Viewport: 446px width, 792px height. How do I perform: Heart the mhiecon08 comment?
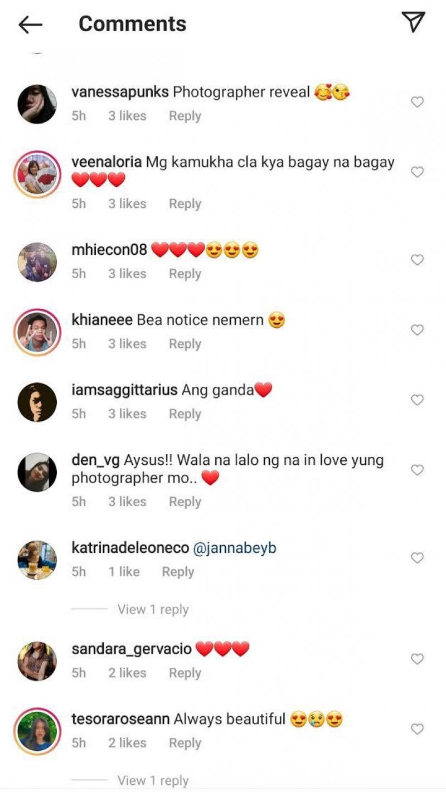coord(417,260)
